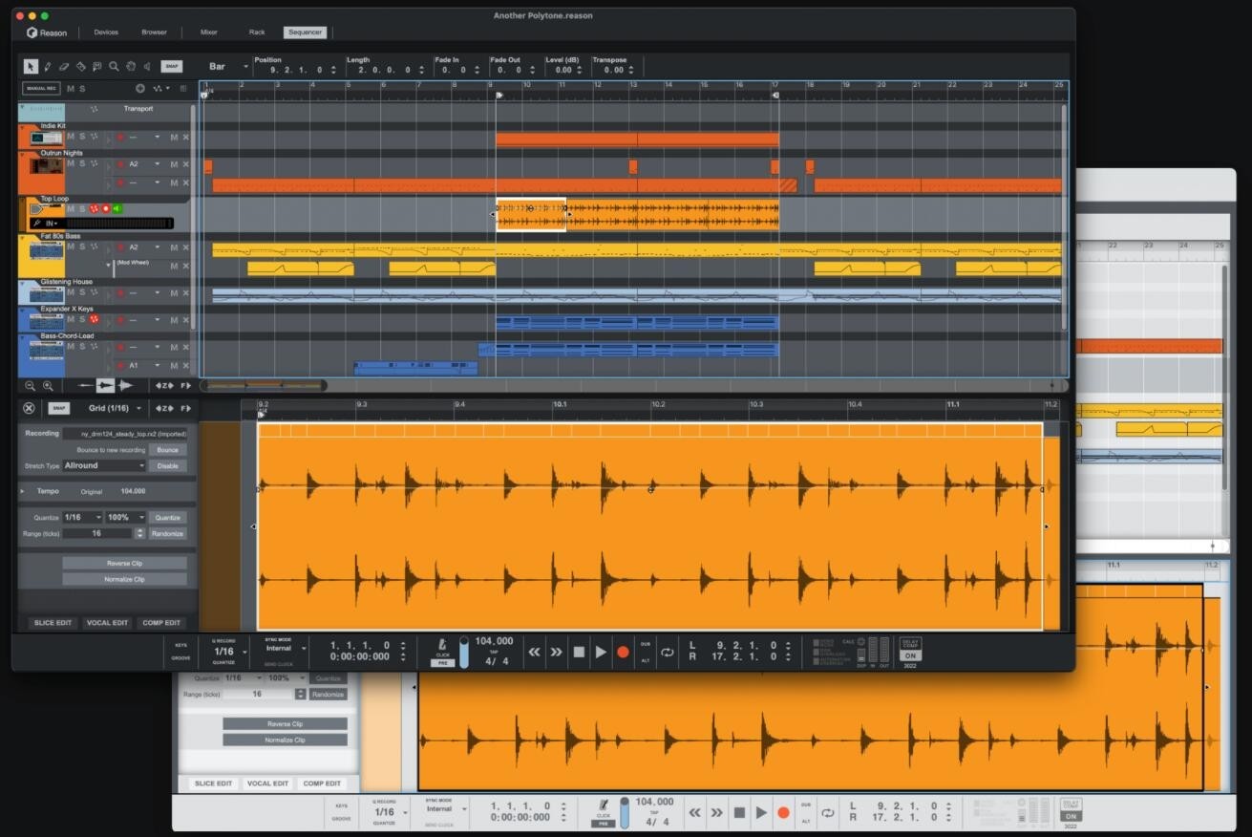This screenshot has width=1252, height=837.
Task: Click record in front window transport
Action: click(623, 652)
